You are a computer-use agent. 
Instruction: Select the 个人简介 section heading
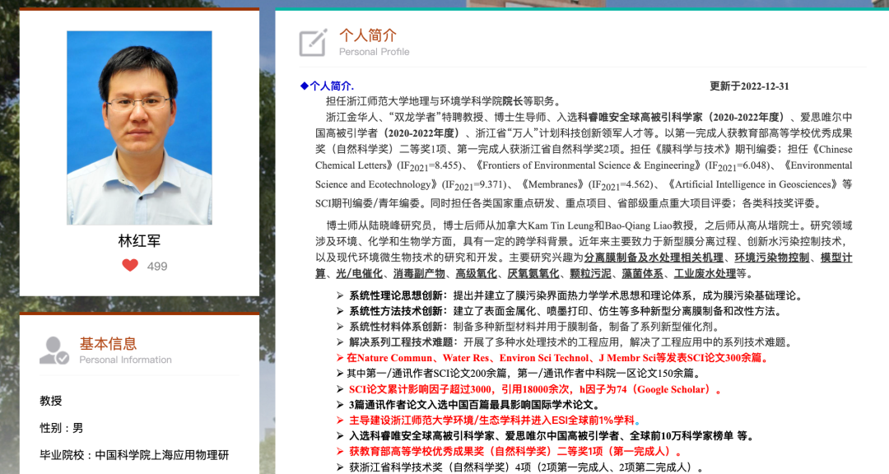367,35
